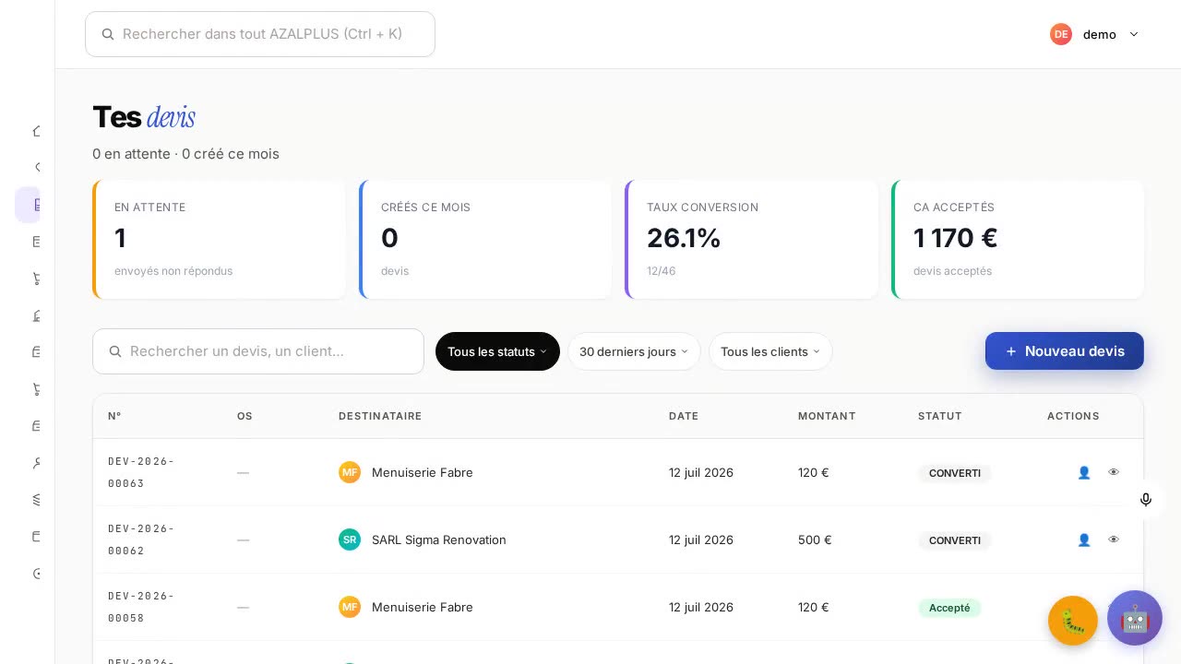Click SARL Sigma Renovation recipient name
Screen dimensions: 1181x664
(439, 539)
